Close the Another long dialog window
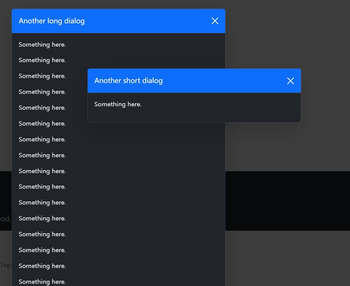The width and height of the screenshot is (350, 286). [x=215, y=21]
